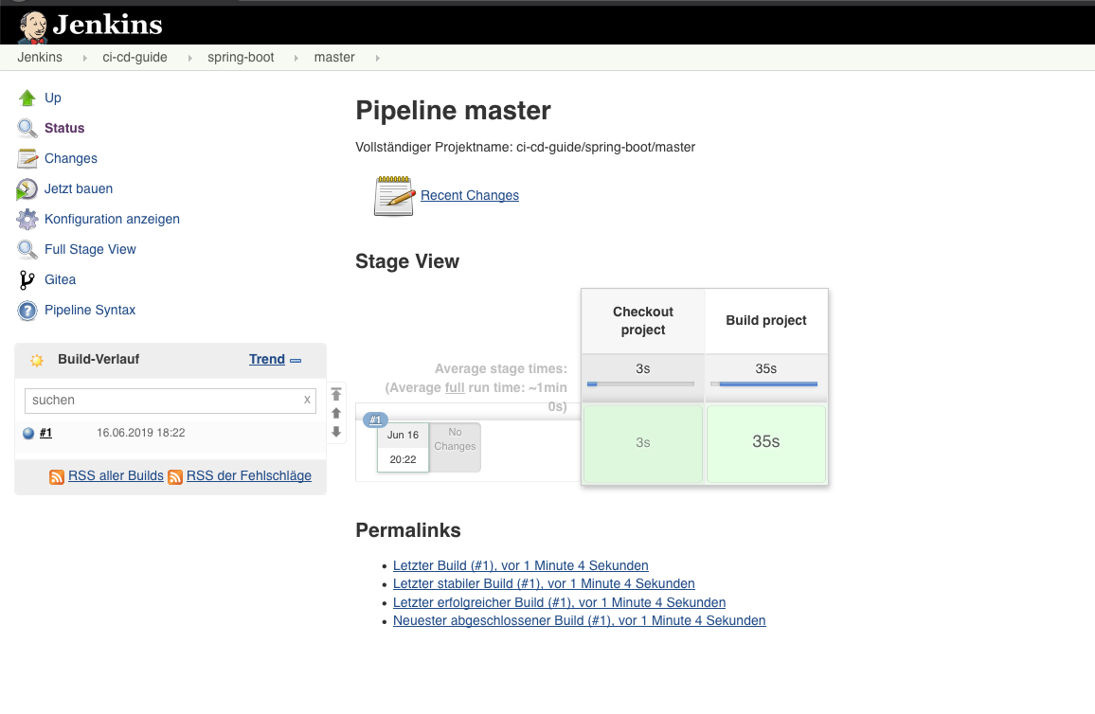Open Pipeline Syntax help icon

point(27,311)
